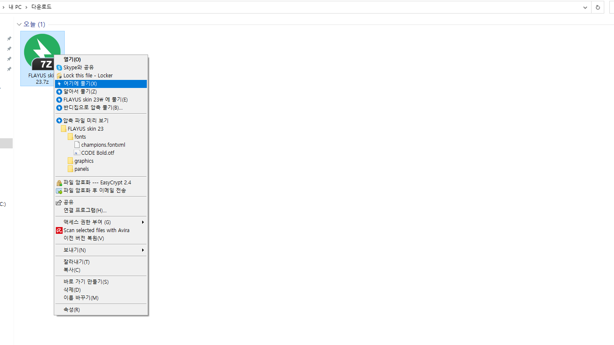The width and height of the screenshot is (614, 345).
Task: Collapse the '오늘 (1)' group chevron
Action: [x=19, y=25]
